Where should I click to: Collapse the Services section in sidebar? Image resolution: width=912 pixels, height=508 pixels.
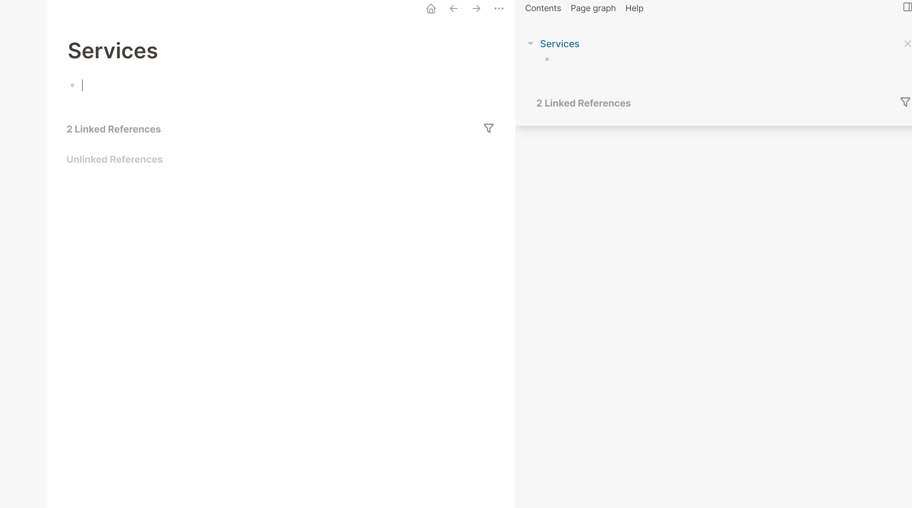coord(530,43)
